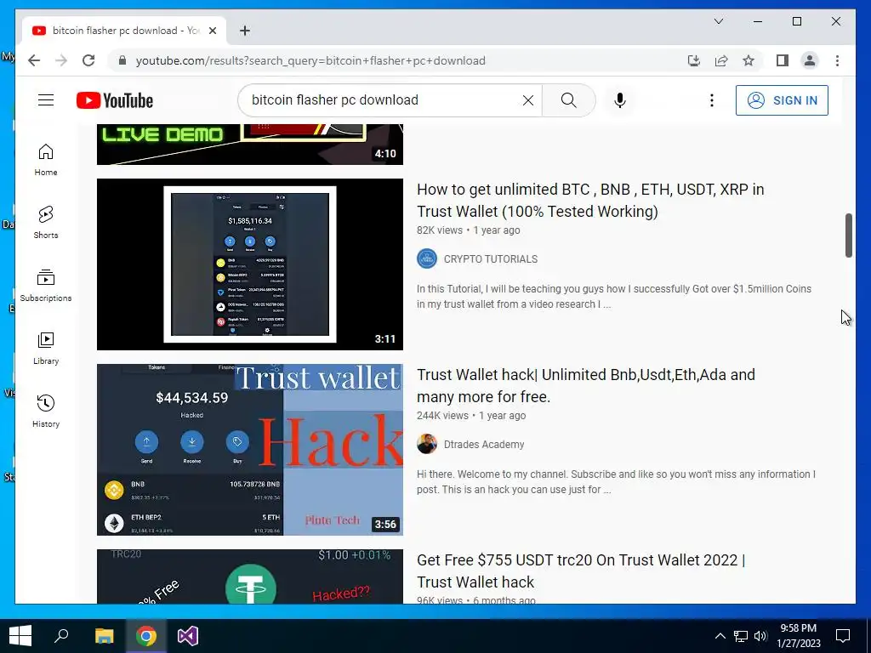The height and width of the screenshot is (653, 871).
Task: Open the LIVE DEMO video thumbnail
Action: click(250, 145)
